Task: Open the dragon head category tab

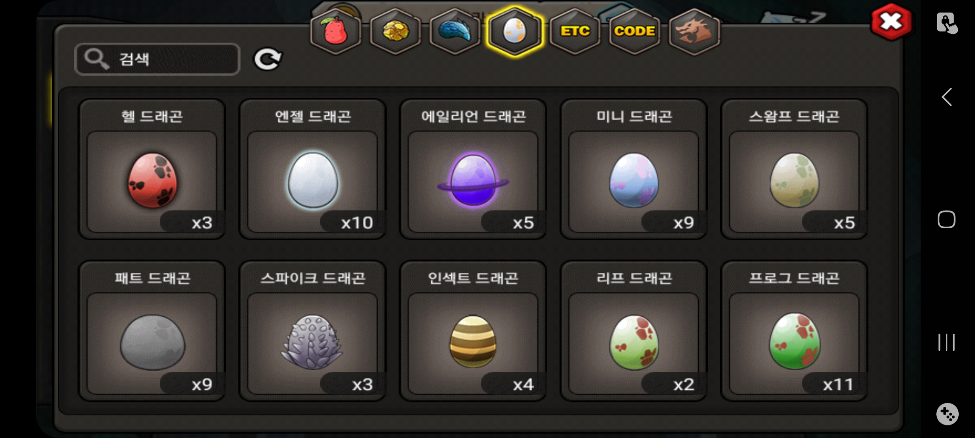Action: click(694, 31)
